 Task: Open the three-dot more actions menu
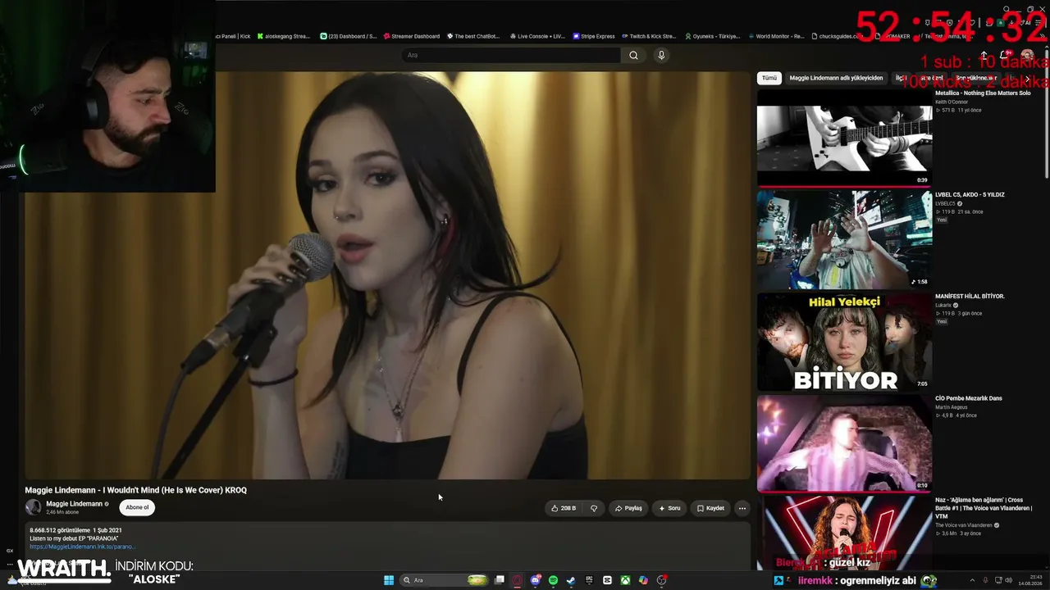point(742,508)
